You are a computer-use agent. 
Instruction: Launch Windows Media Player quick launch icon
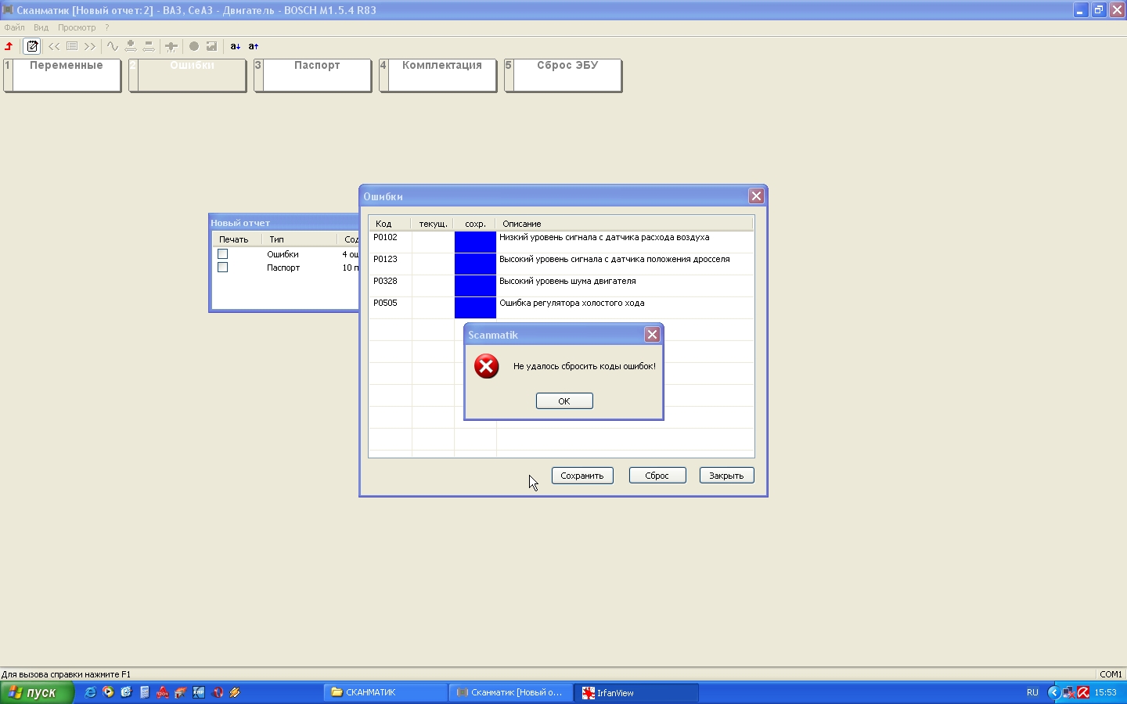pyautogui.click(x=109, y=692)
